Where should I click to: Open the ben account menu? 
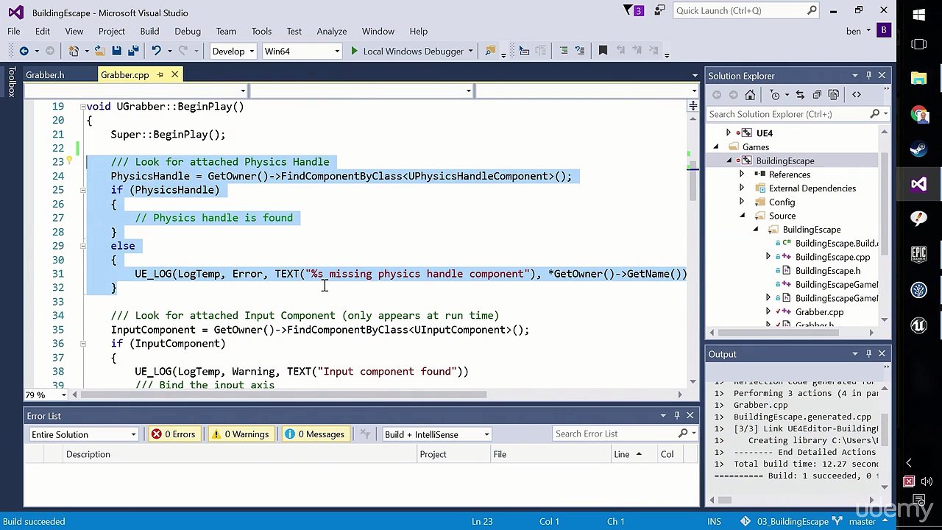pos(858,31)
